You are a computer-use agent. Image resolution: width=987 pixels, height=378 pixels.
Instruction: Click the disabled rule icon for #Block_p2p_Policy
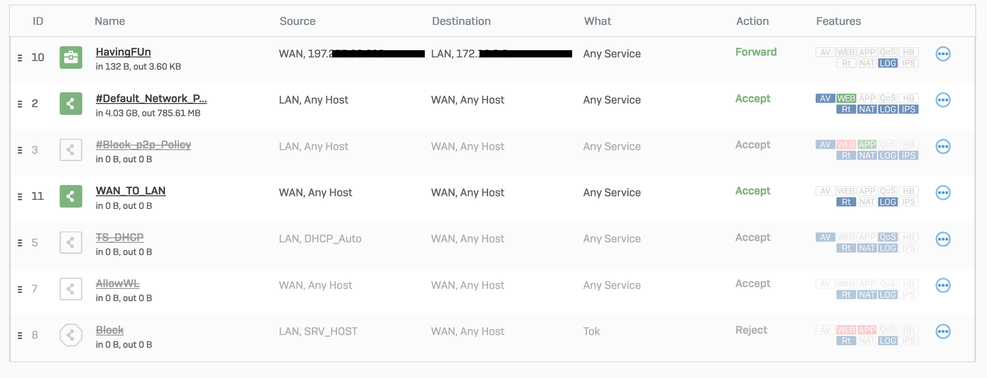point(71,150)
